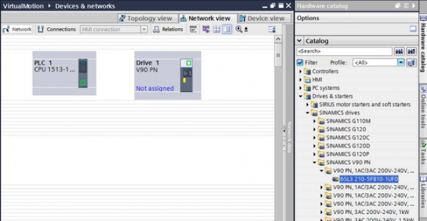The image size is (427, 221).
Task: Expand the Controllers folder
Action: [301, 71]
